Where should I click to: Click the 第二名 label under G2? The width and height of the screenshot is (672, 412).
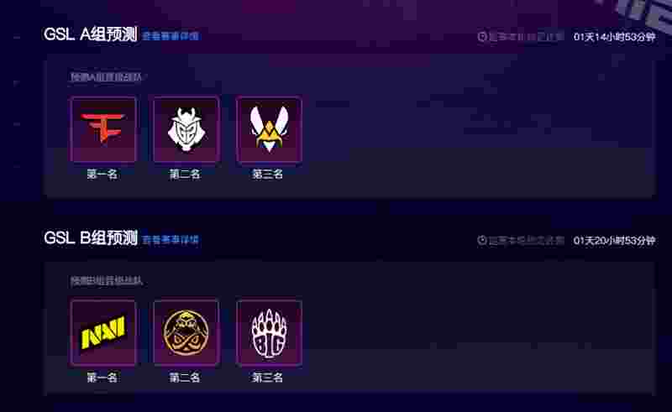pyautogui.click(x=185, y=174)
